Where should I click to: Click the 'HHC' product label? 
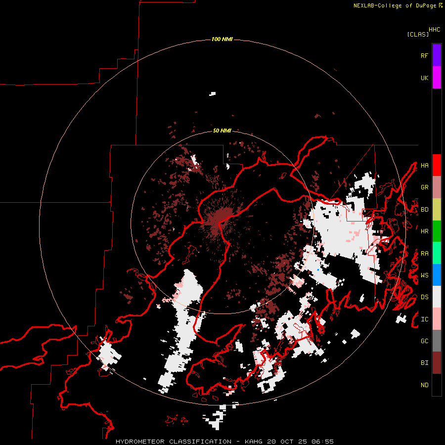point(434,30)
